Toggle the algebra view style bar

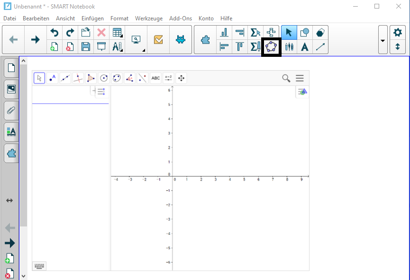(x=101, y=91)
